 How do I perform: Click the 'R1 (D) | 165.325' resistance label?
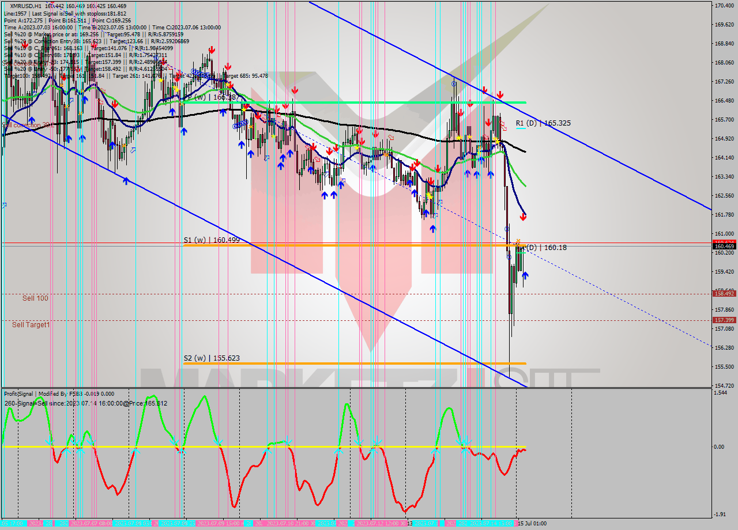(543, 123)
